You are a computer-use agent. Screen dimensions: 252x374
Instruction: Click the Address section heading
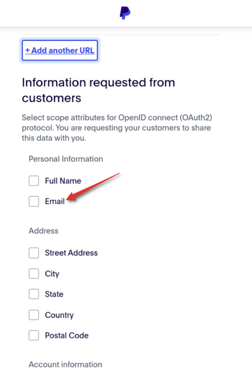coord(44,231)
